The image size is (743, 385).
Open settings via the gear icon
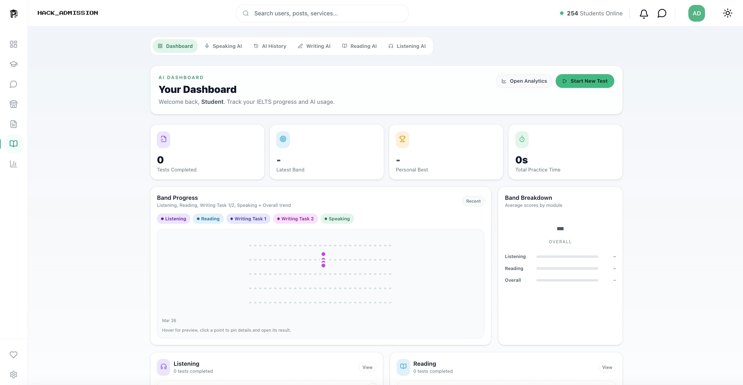pyautogui.click(x=14, y=375)
